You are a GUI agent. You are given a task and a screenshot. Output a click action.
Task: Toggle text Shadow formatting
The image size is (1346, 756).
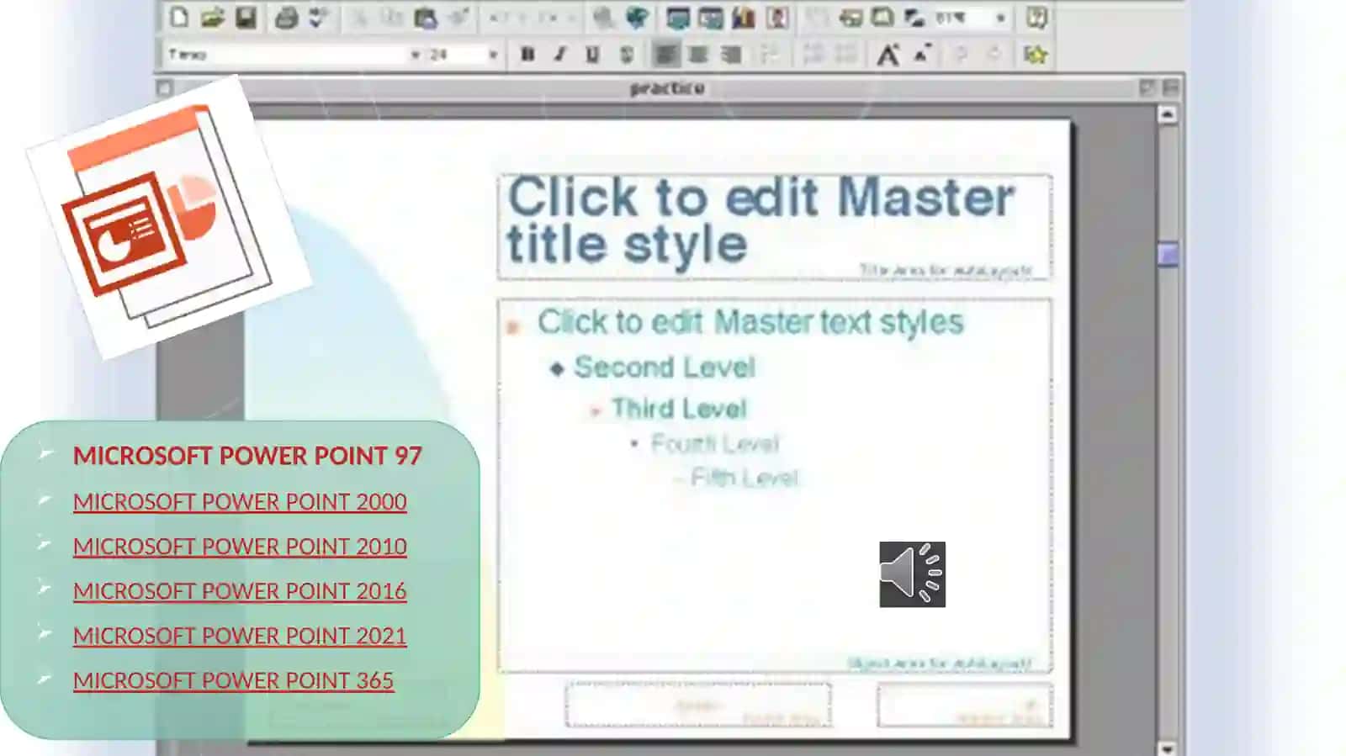(627, 55)
